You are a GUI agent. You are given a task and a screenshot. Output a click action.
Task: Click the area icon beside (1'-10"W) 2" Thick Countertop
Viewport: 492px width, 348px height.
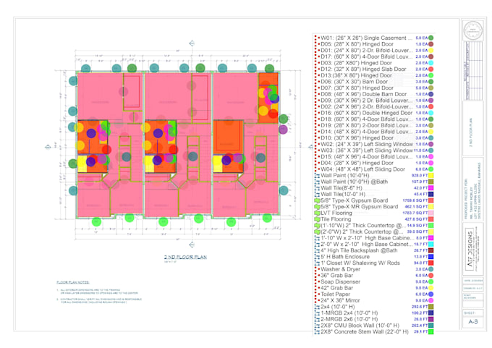tap(317, 226)
